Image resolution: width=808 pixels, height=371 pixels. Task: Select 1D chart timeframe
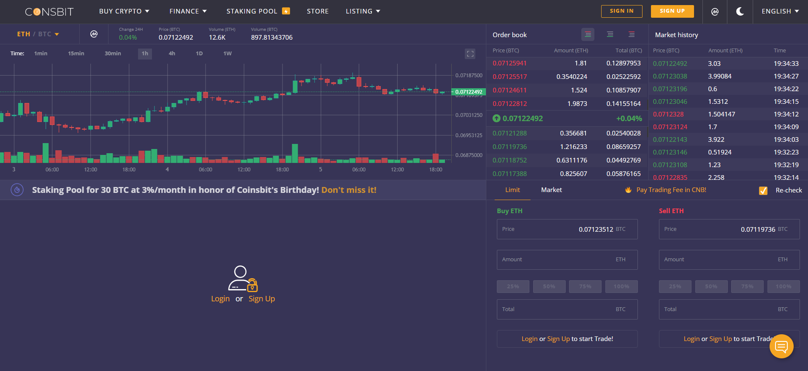tap(199, 54)
